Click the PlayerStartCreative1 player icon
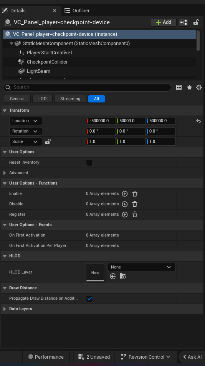 pos(21,53)
